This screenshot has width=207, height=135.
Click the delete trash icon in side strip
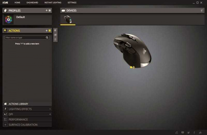click(55, 39)
